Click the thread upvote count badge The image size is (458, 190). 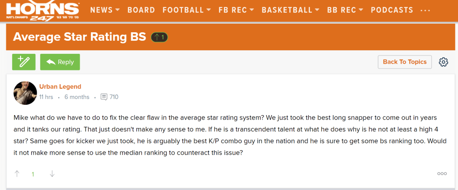coord(159,37)
